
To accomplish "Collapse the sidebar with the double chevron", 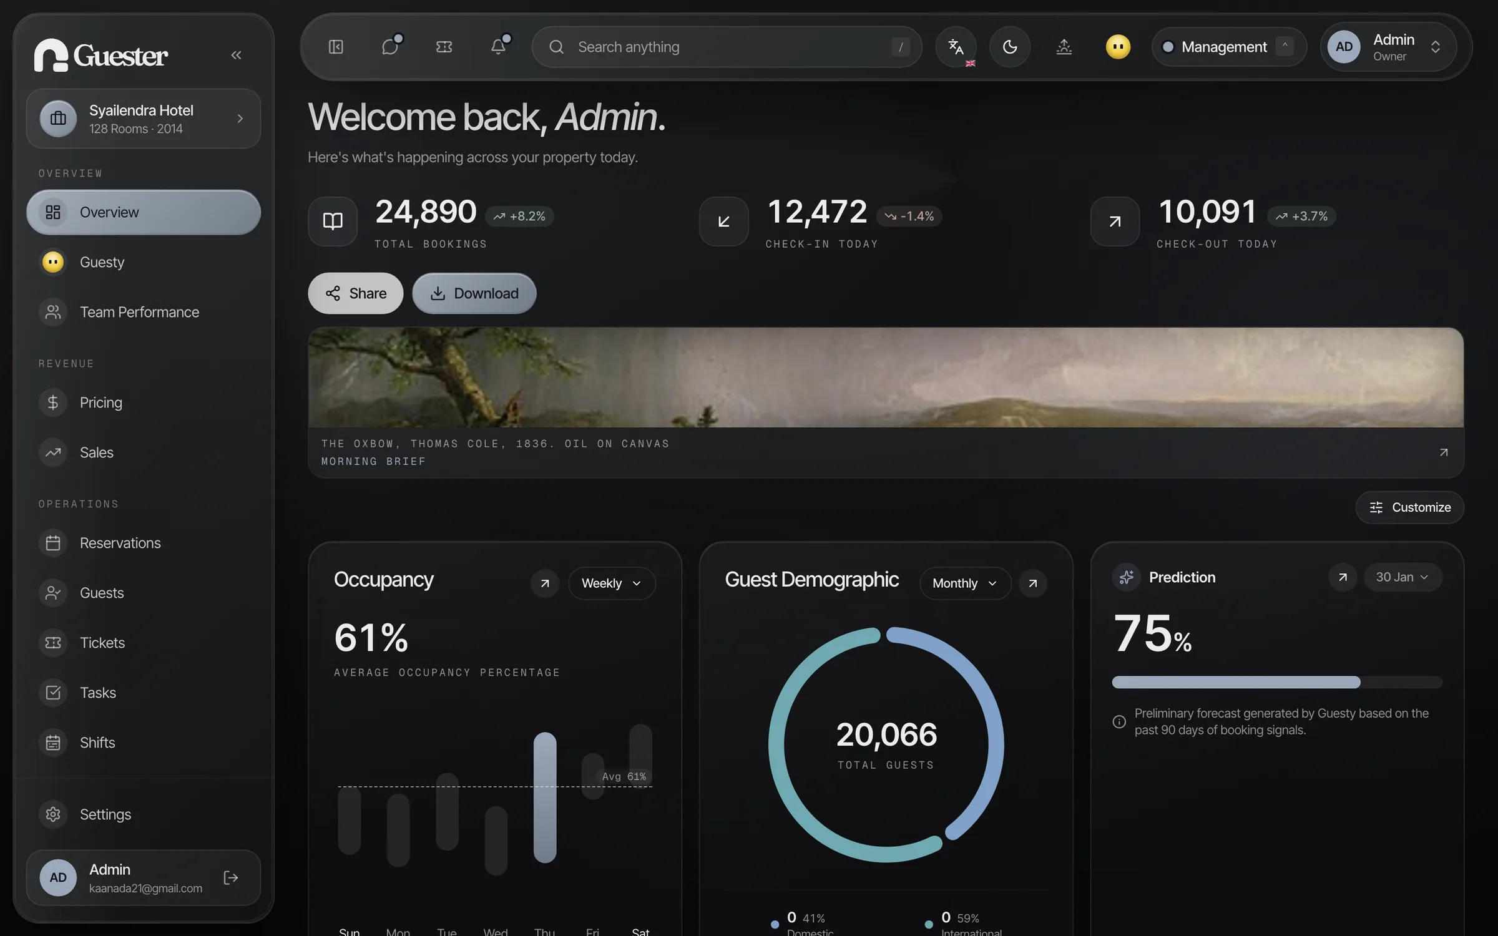I will pos(236,55).
